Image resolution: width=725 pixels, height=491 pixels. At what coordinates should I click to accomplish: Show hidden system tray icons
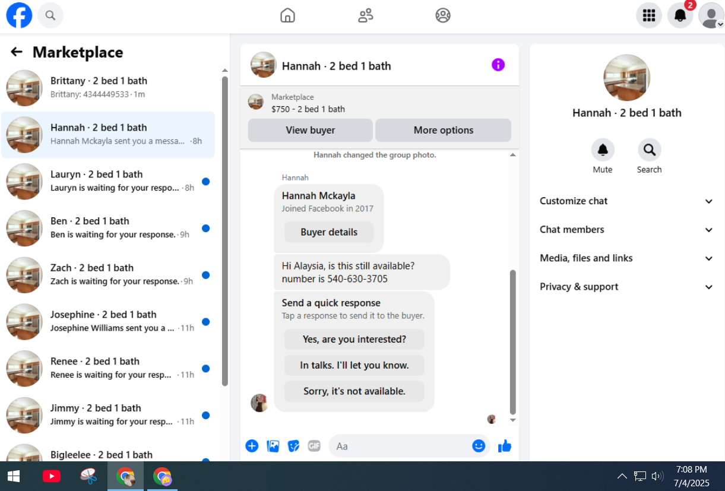(622, 476)
